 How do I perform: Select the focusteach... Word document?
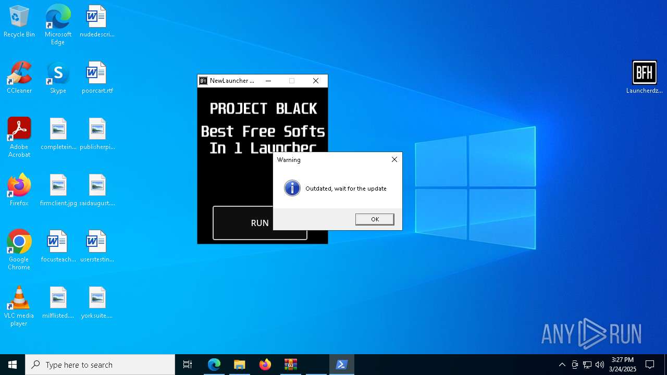58,247
